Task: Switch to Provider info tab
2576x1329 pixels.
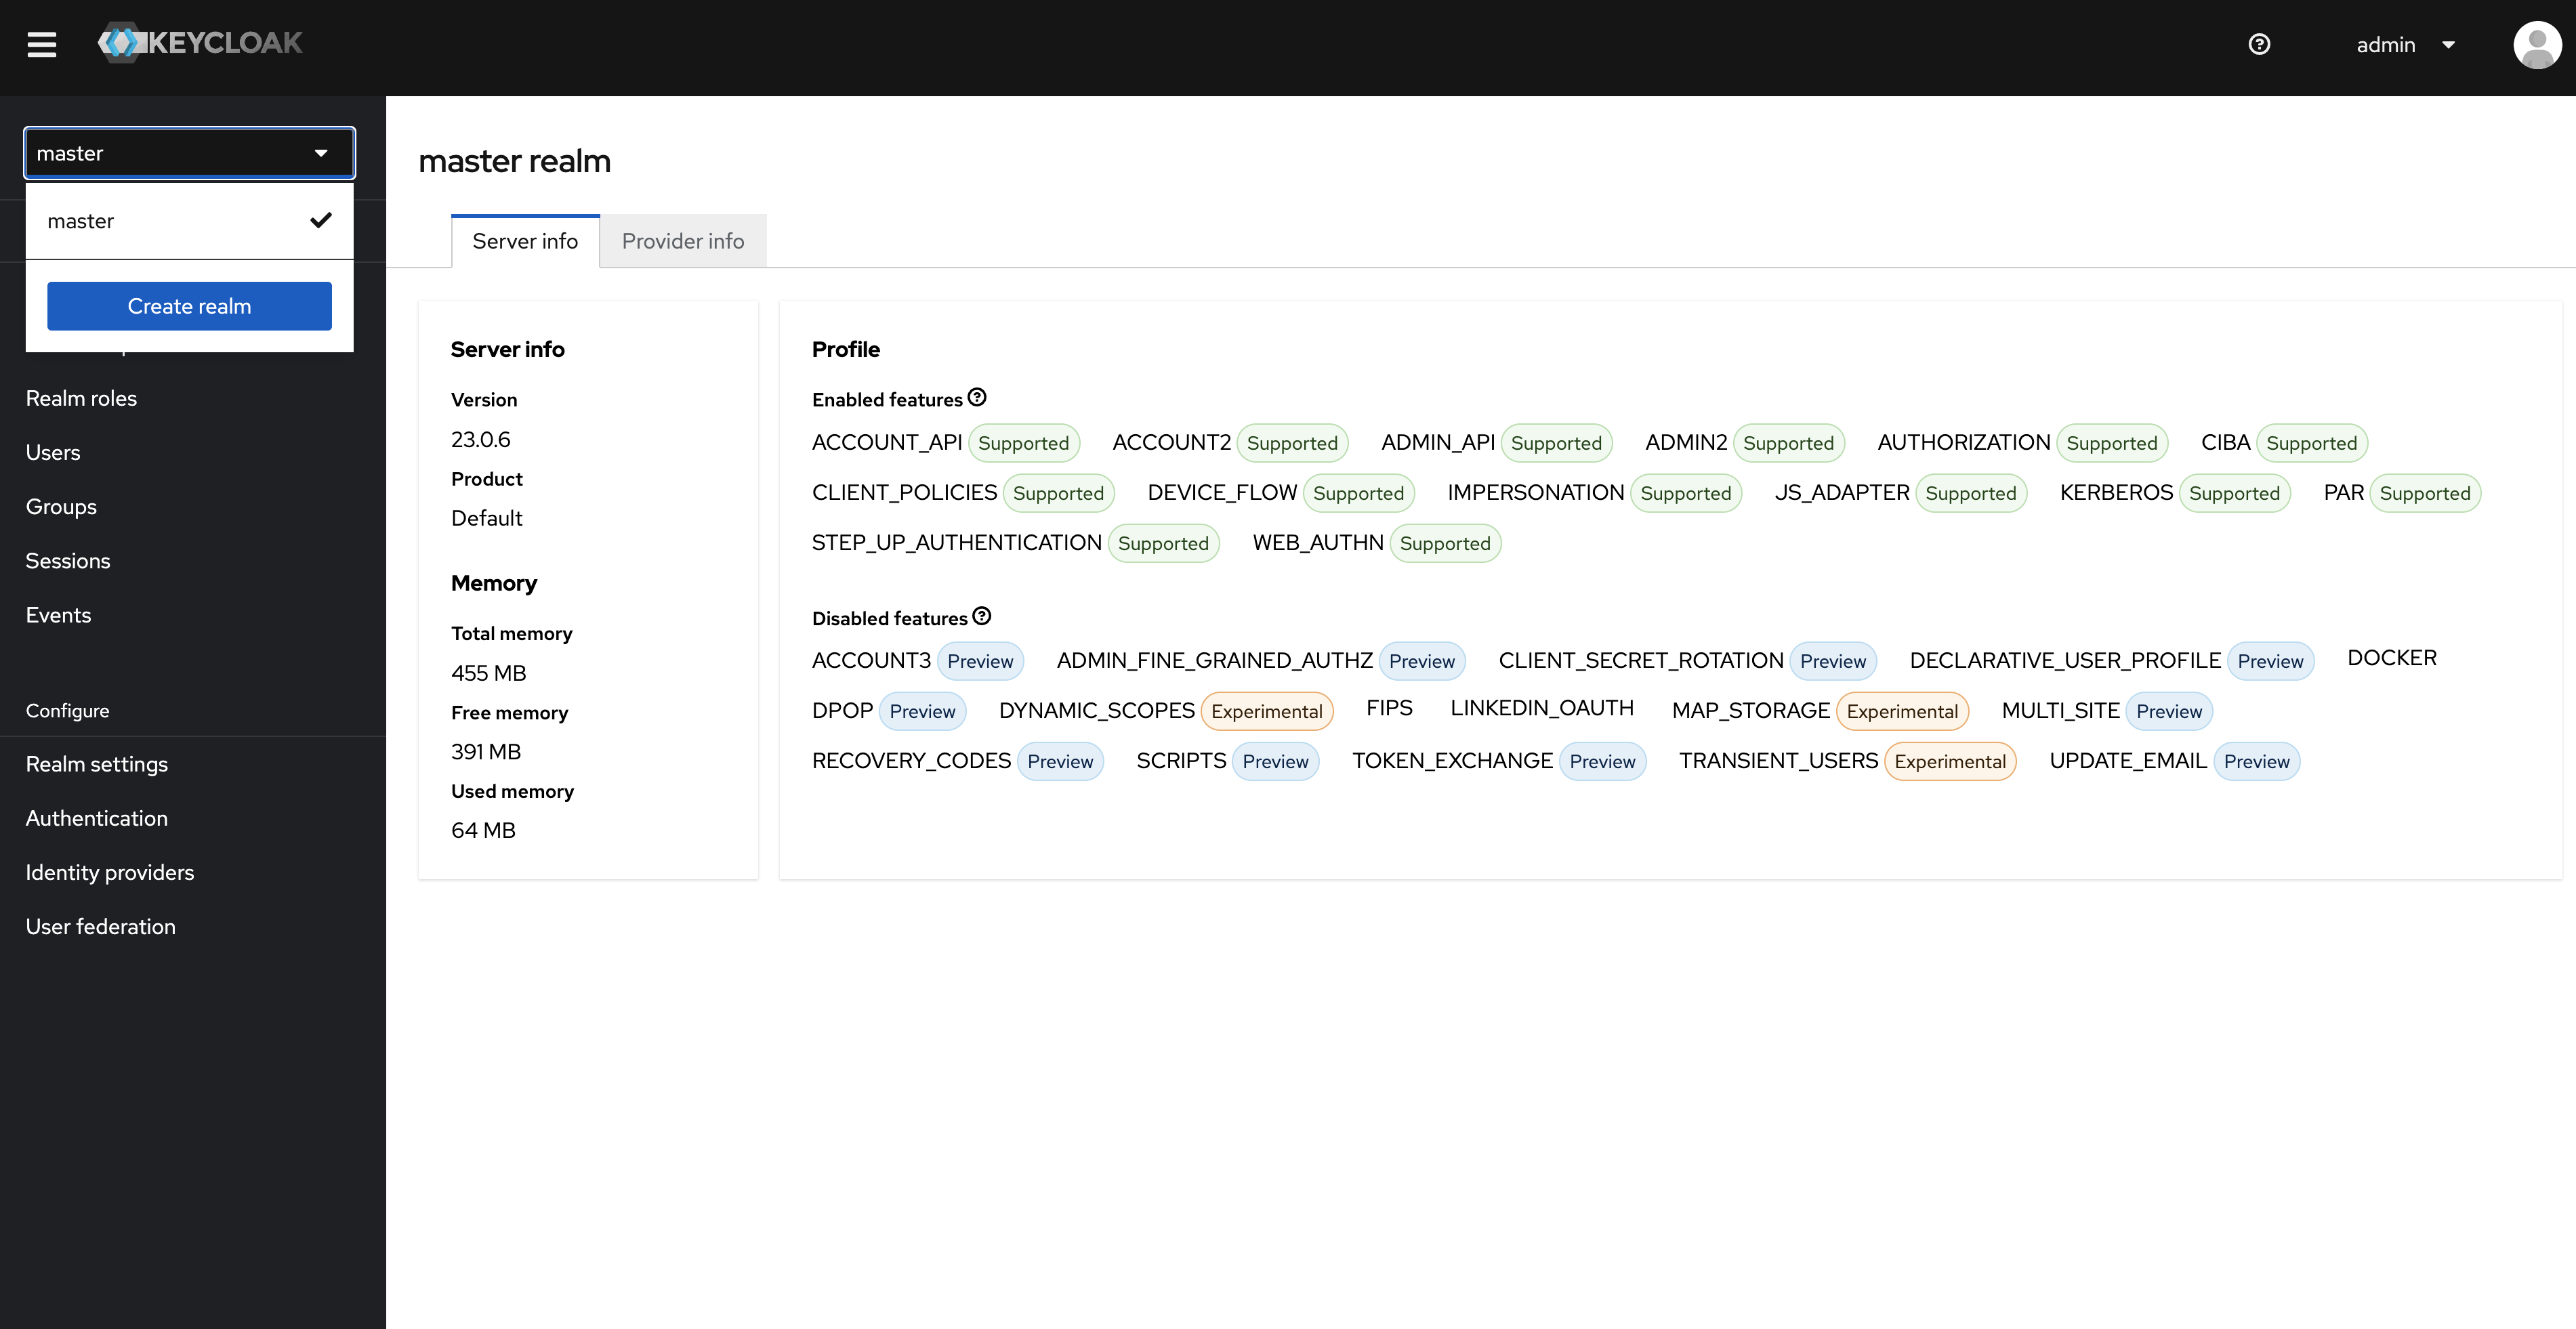Action: pos(682,241)
